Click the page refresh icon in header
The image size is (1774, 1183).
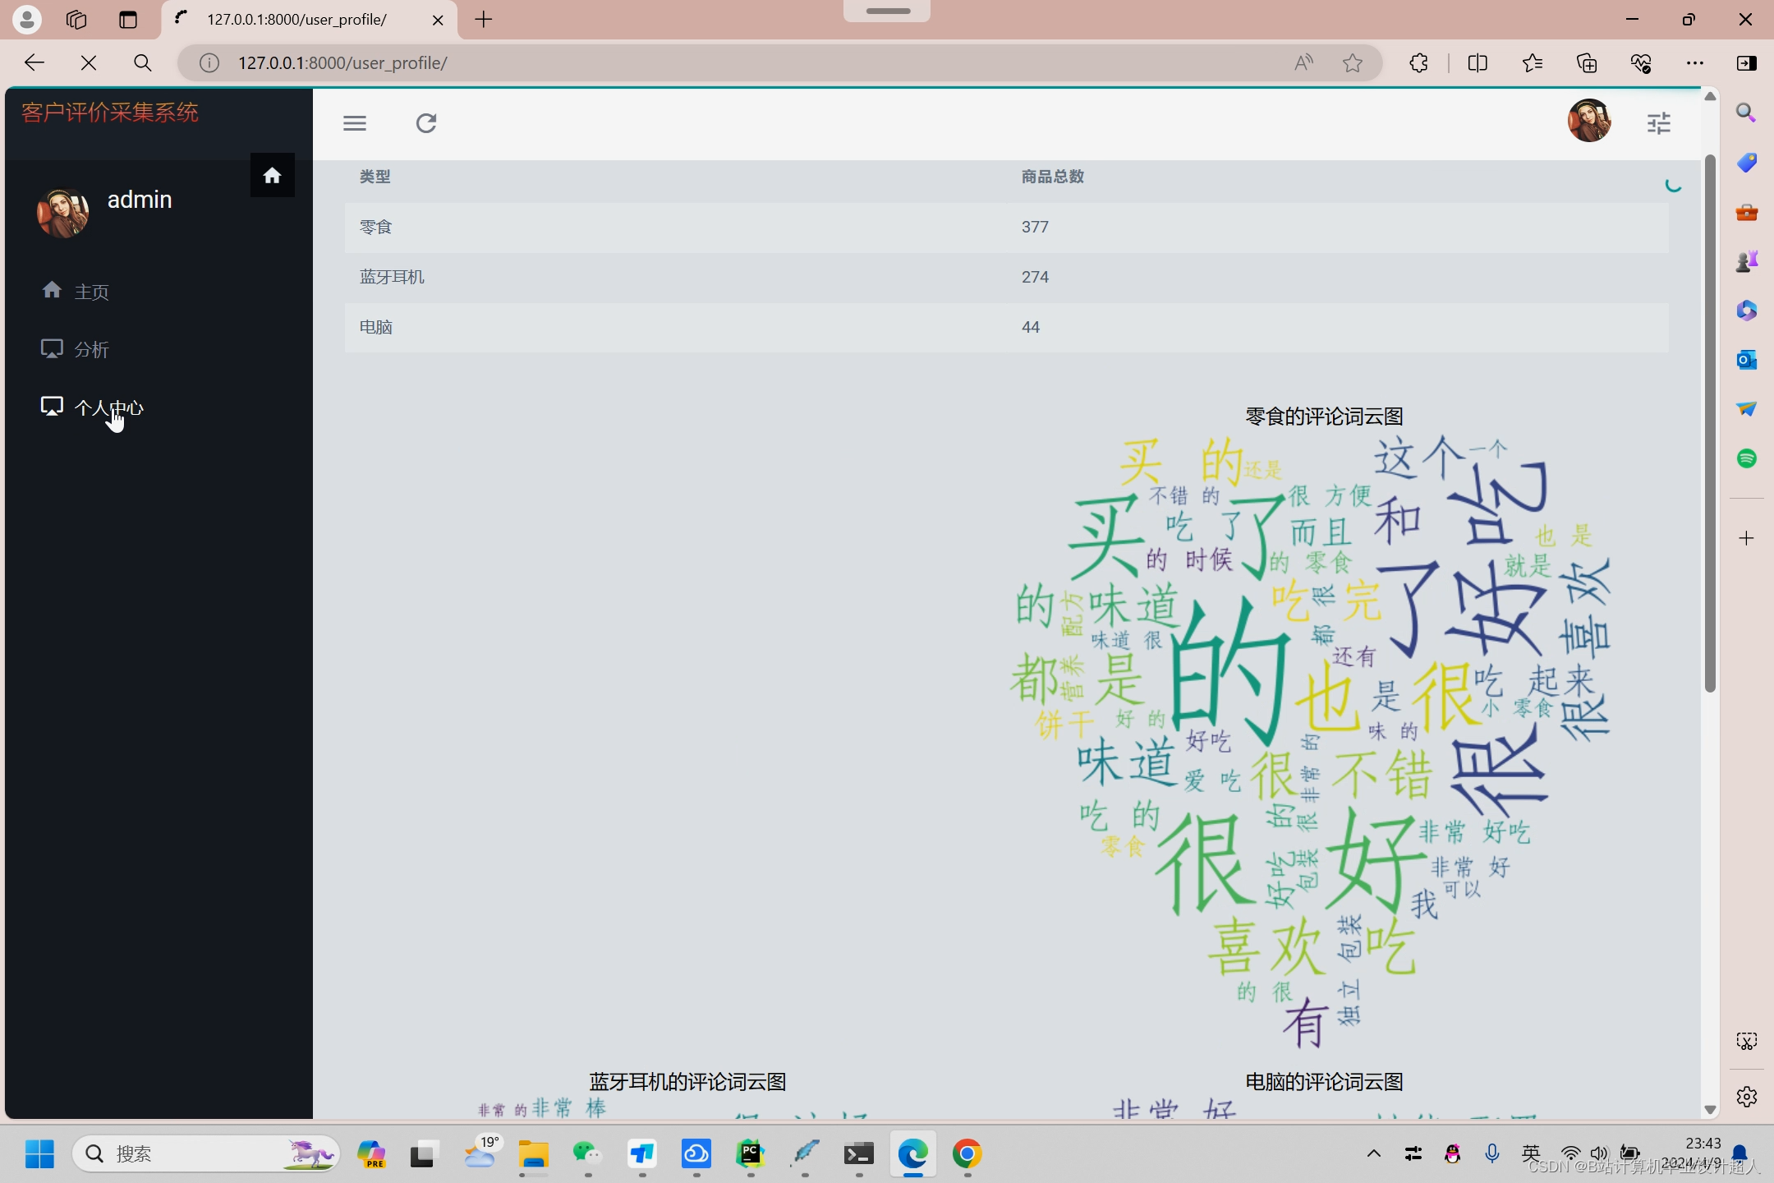[x=426, y=123]
